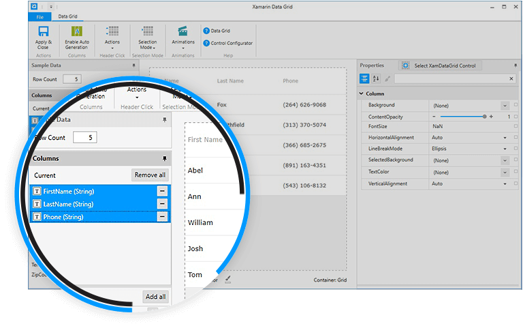Switch to the Data Grid ribbon tab
523x326 pixels.
pyautogui.click(x=67, y=15)
